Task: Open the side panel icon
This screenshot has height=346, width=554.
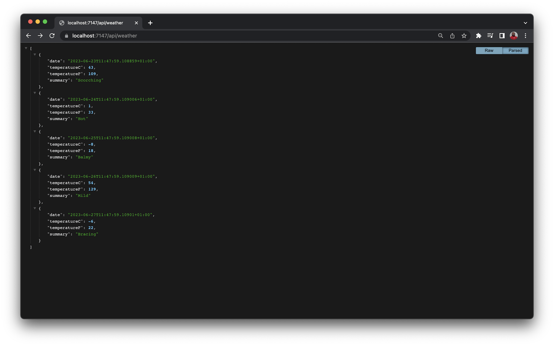Action: click(502, 36)
